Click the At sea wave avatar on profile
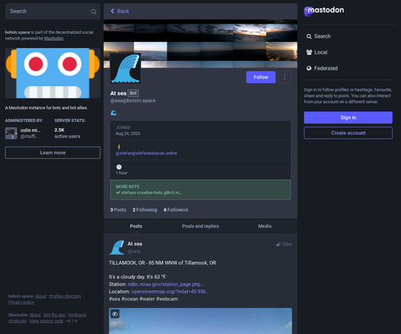 (x=125, y=69)
